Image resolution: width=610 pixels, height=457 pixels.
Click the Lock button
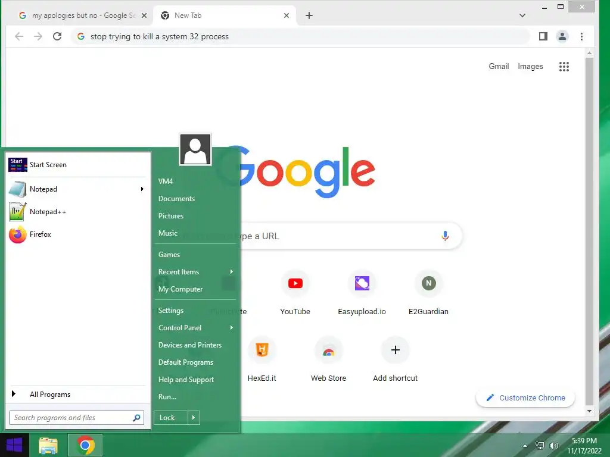coord(171,418)
